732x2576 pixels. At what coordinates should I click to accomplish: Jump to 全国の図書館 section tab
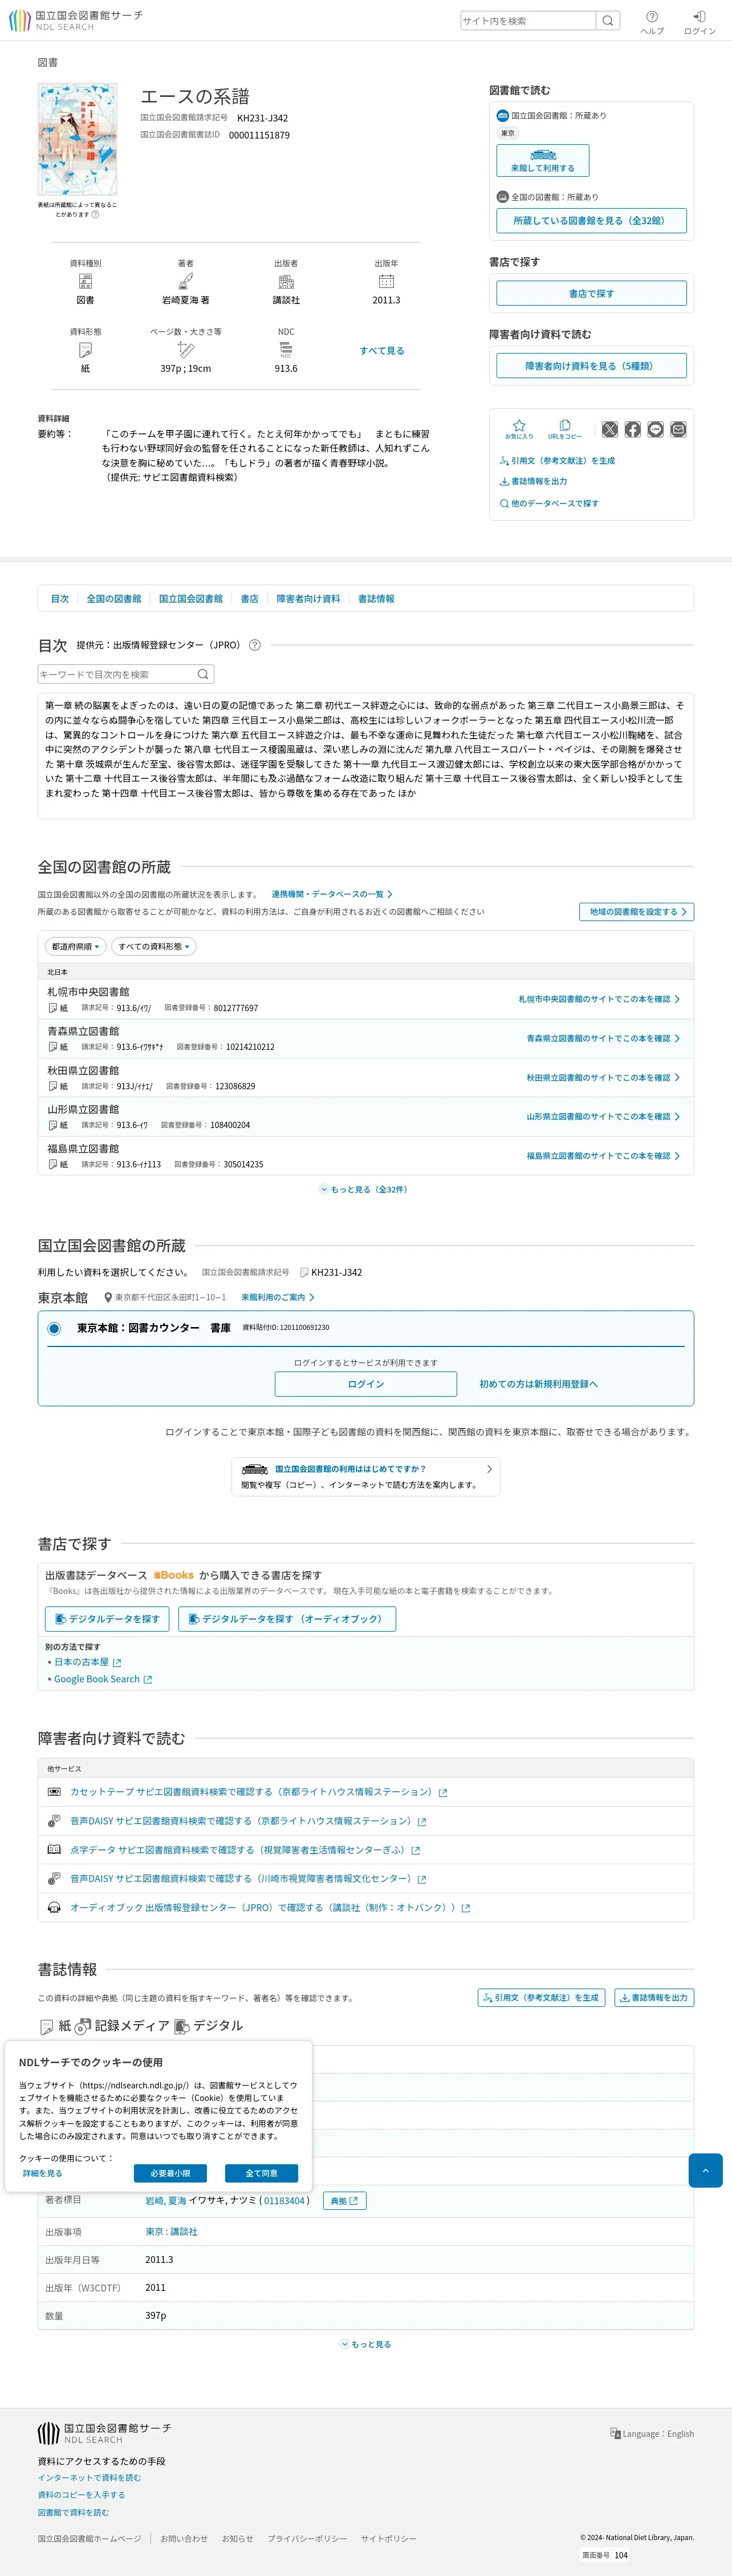114,598
